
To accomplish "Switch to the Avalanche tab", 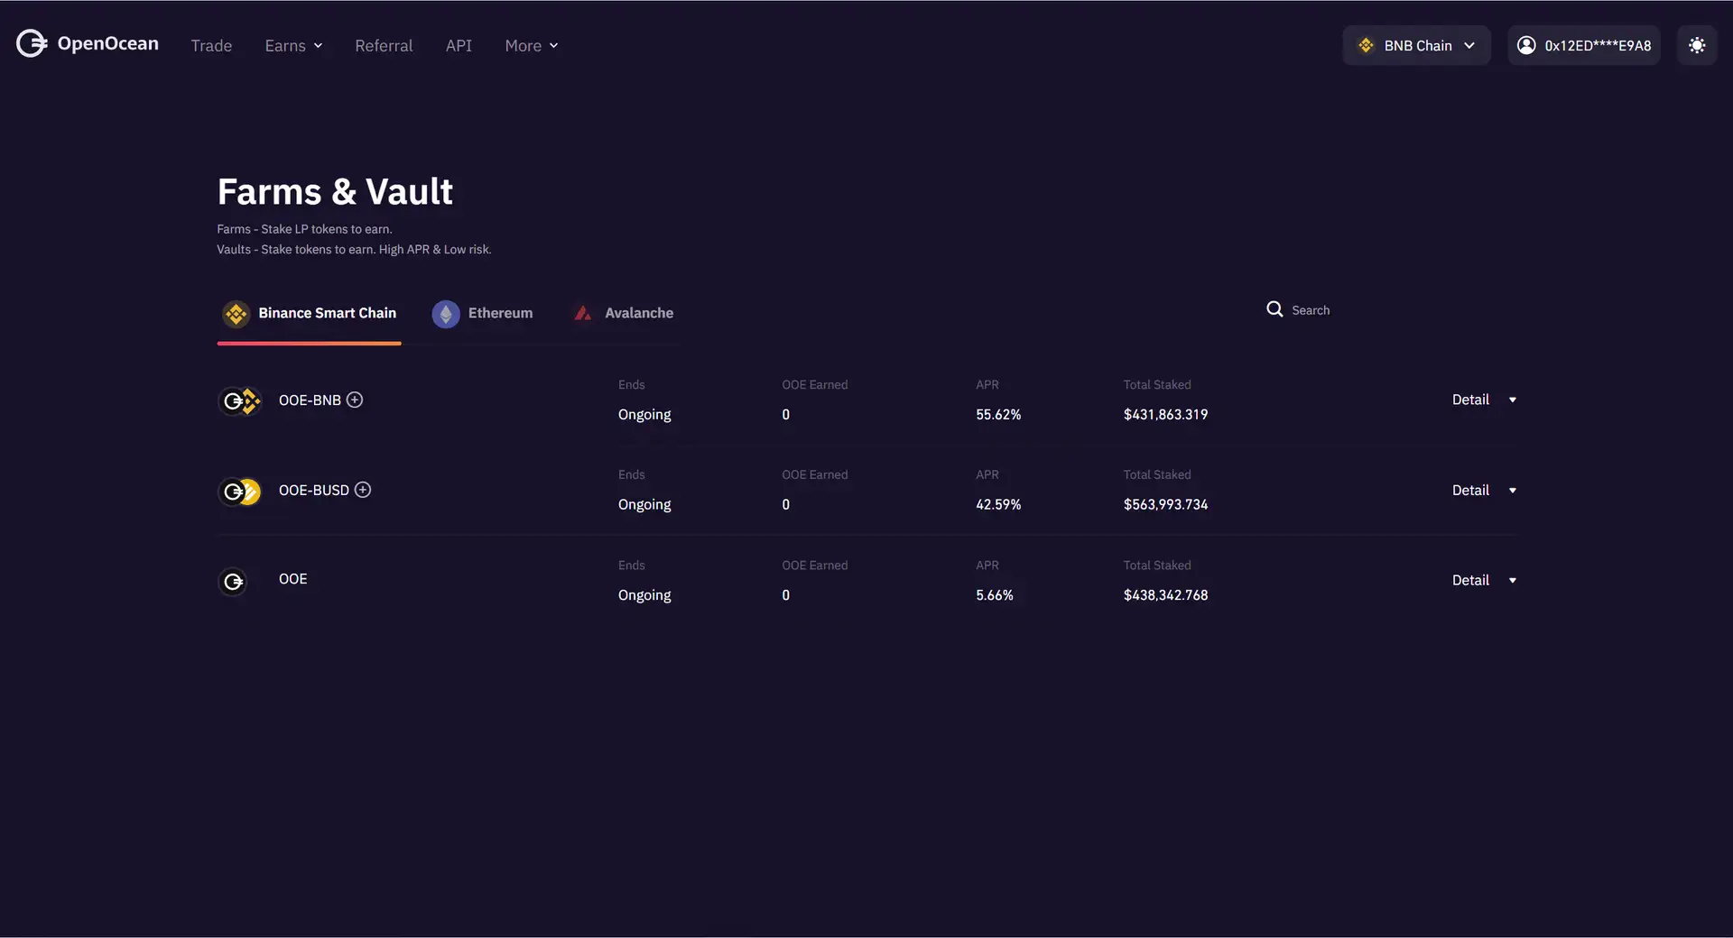I will (x=624, y=313).
